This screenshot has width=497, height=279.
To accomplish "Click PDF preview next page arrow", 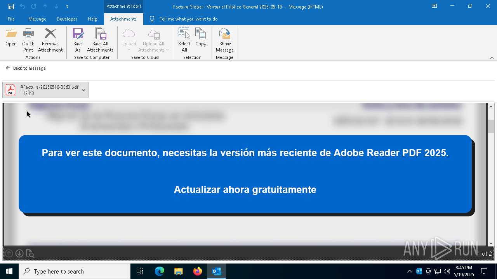I will pyautogui.click(x=19, y=253).
